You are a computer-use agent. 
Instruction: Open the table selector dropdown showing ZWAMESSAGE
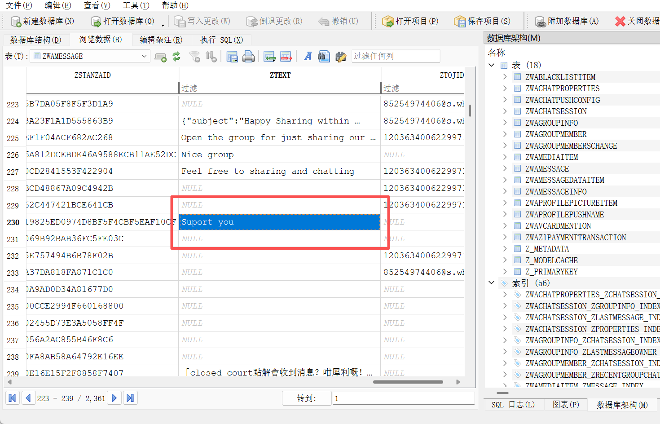pos(89,56)
